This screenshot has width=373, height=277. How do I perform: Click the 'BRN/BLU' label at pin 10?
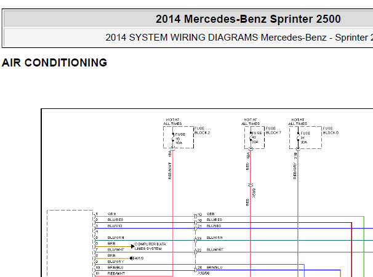[x=115, y=268]
